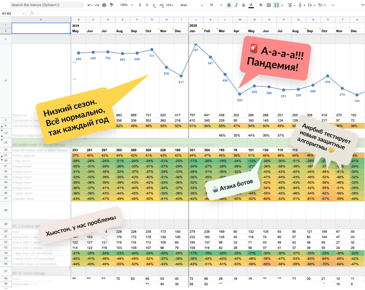
Task: Click the Increase decimal places icon
Action: pos(161,5)
